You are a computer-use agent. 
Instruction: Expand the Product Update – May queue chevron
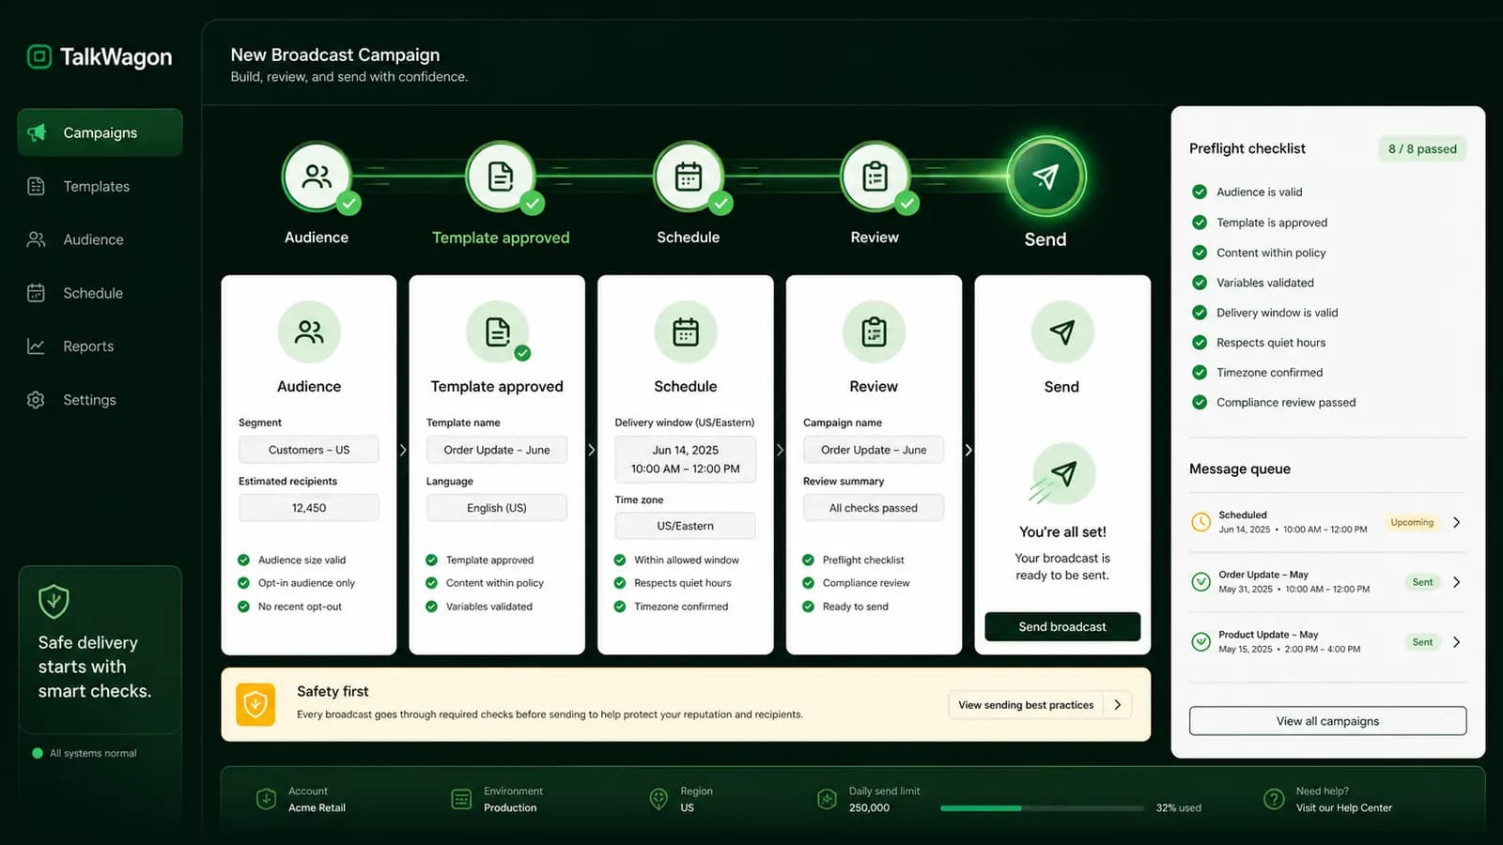1457,642
